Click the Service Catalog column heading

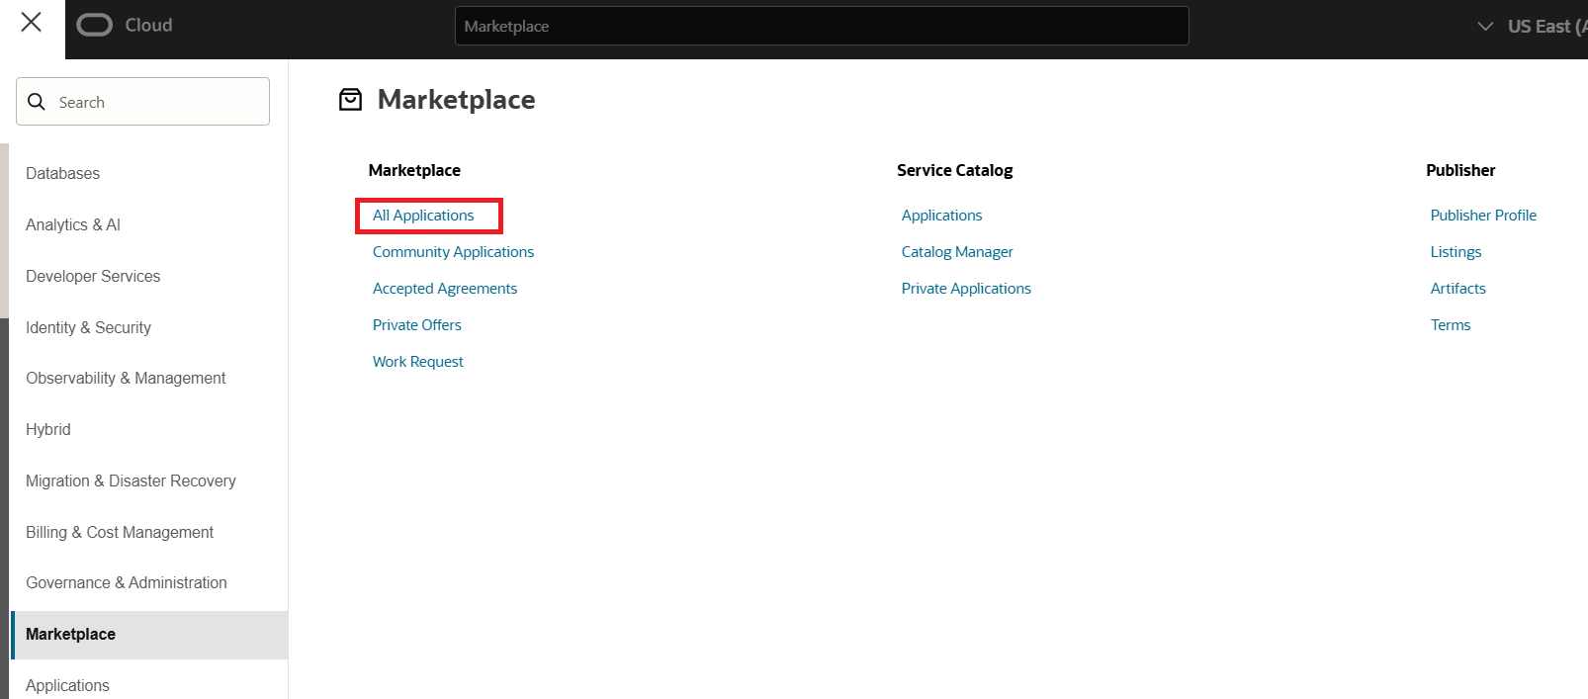pos(955,170)
